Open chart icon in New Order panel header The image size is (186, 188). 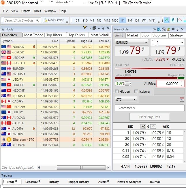pos(159,29)
